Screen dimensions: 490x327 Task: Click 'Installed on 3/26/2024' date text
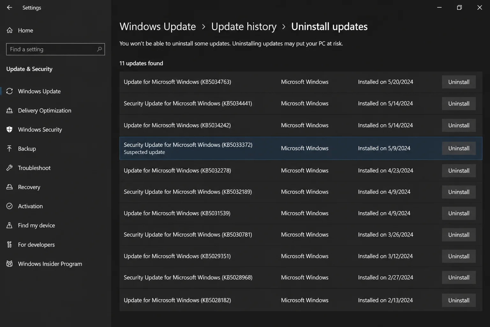385,235
